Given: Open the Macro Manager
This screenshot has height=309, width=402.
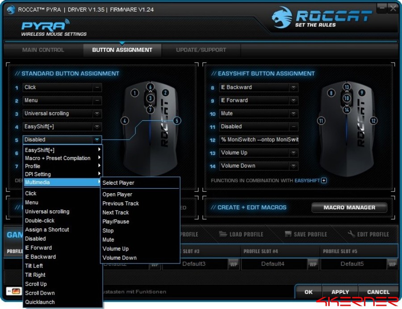Looking at the screenshot, I should [x=349, y=207].
